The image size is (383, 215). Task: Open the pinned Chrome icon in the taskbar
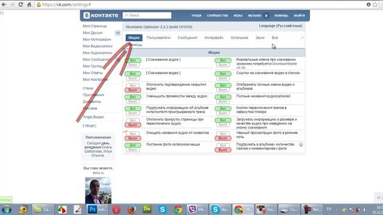pyautogui.click(x=178, y=210)
